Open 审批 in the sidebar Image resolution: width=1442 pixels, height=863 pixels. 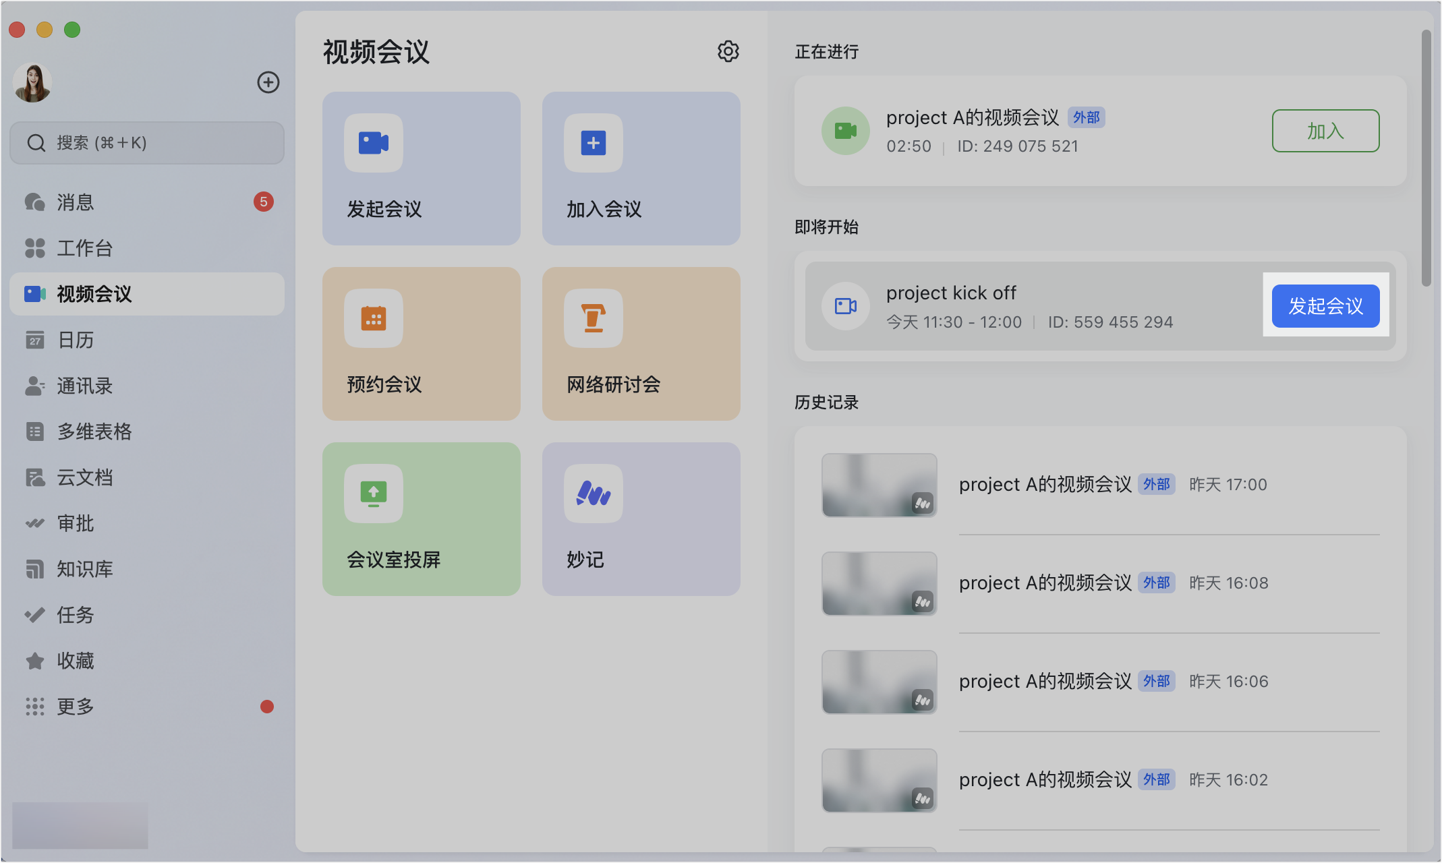pyautogui.click(x=147, y=523)
